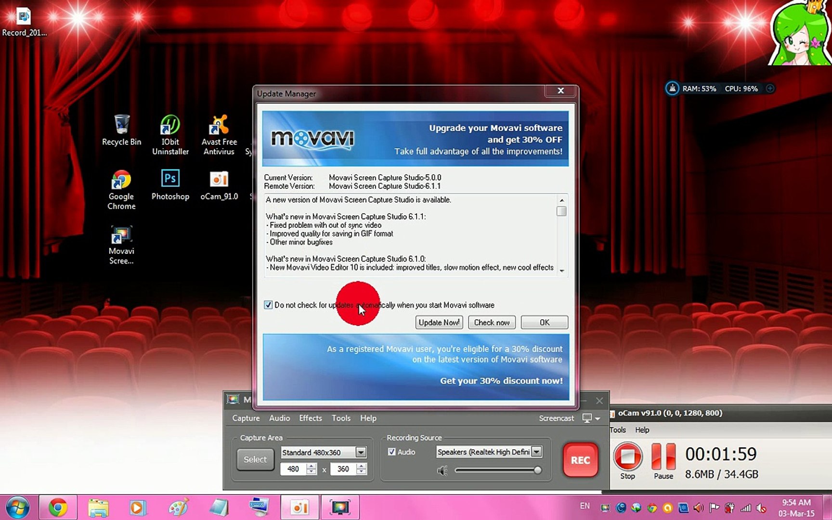The image size is (832, 520).
Task: Switch to Movavi Screen Capture taskbar icon
Action: point(340,507)
